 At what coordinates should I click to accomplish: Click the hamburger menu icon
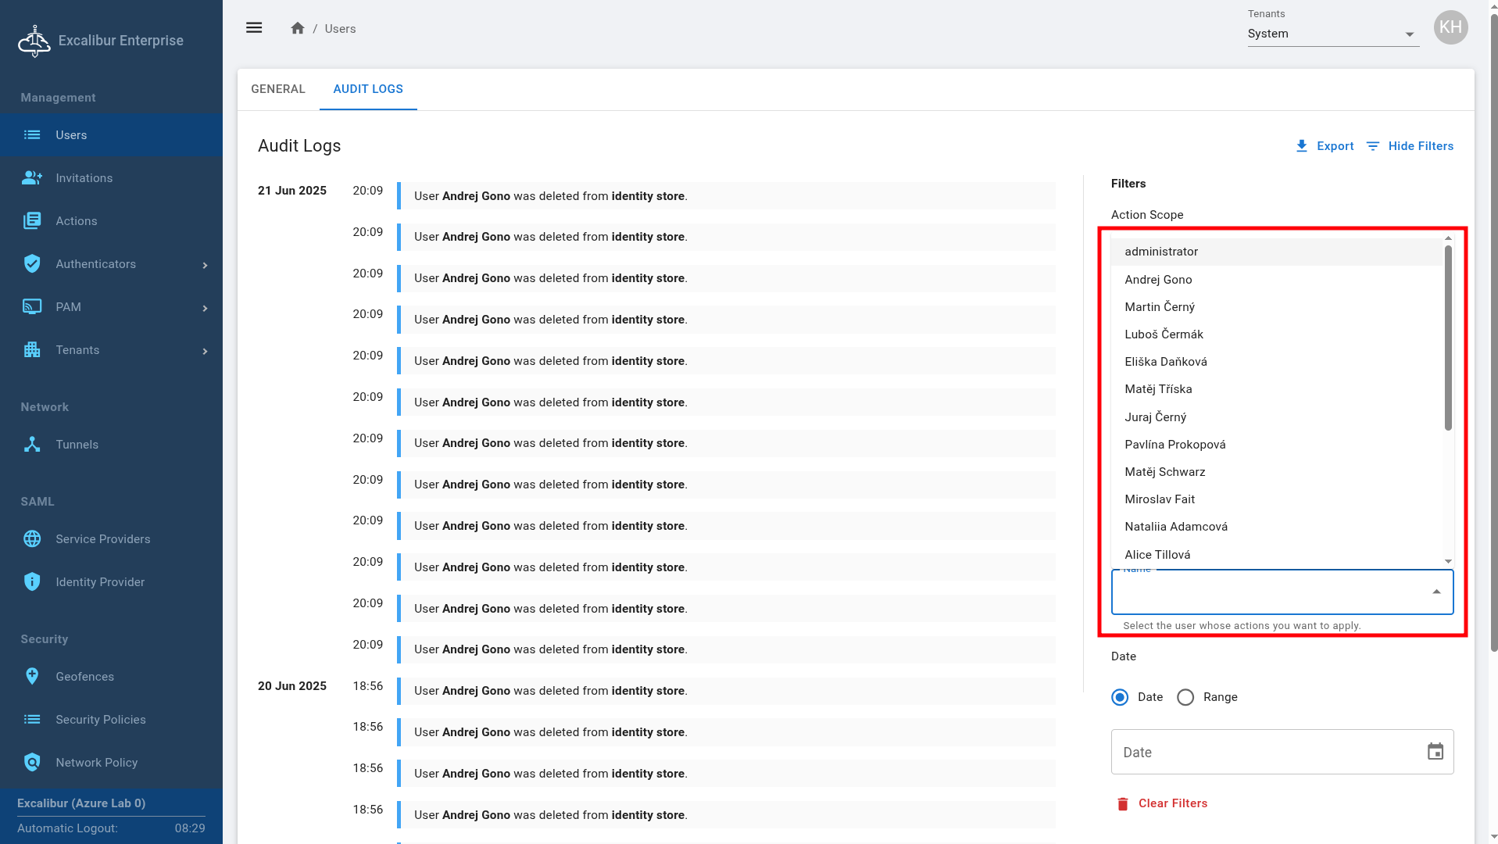point(254,28)
